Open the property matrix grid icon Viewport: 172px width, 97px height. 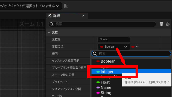tap(161, 24)
